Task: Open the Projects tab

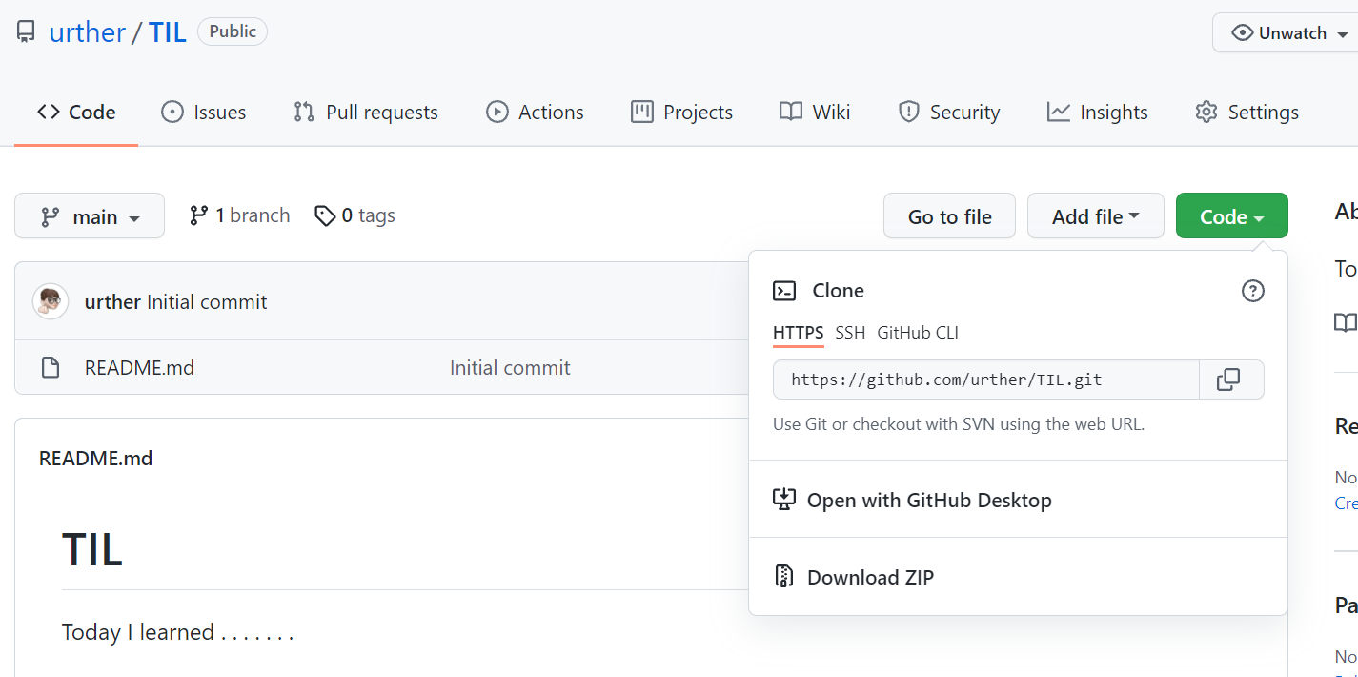Action: (682, 112)
